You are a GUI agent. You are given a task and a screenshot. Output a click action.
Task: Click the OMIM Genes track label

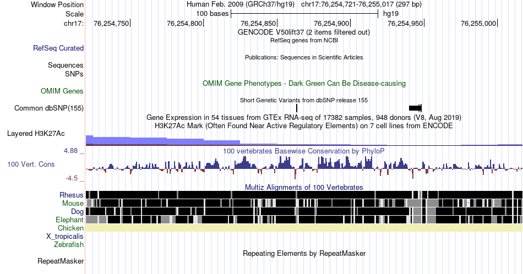click(x=62, y=91)
